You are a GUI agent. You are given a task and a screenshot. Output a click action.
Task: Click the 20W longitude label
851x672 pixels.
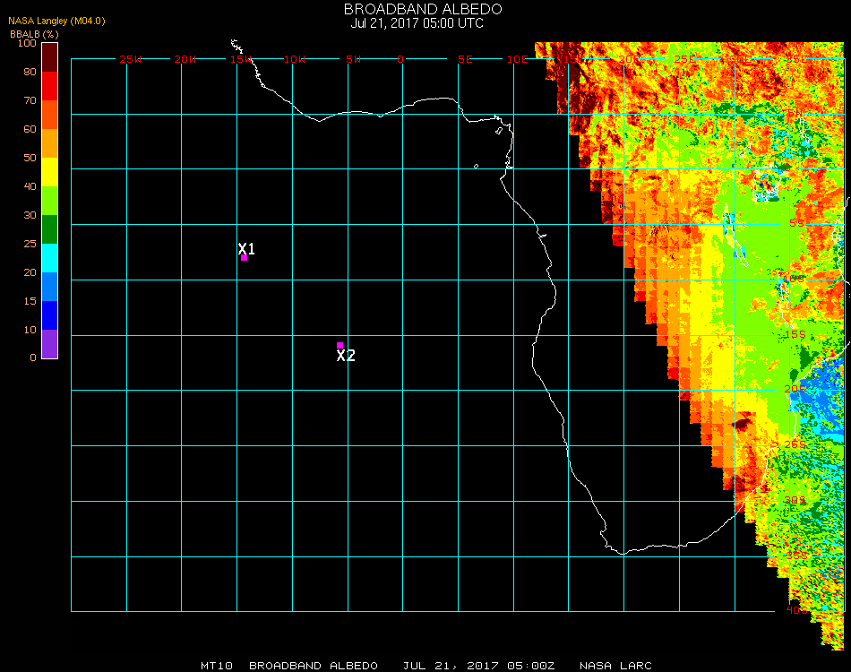pyautogui.click(x=185, y=59)
